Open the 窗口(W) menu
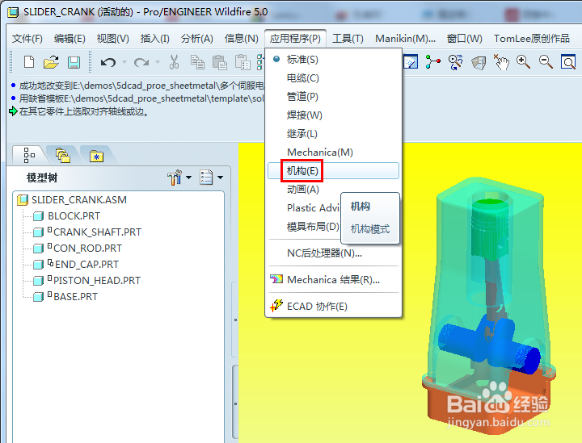The height and width of the screenshot is (443, 582). click(x=464, y=39)
